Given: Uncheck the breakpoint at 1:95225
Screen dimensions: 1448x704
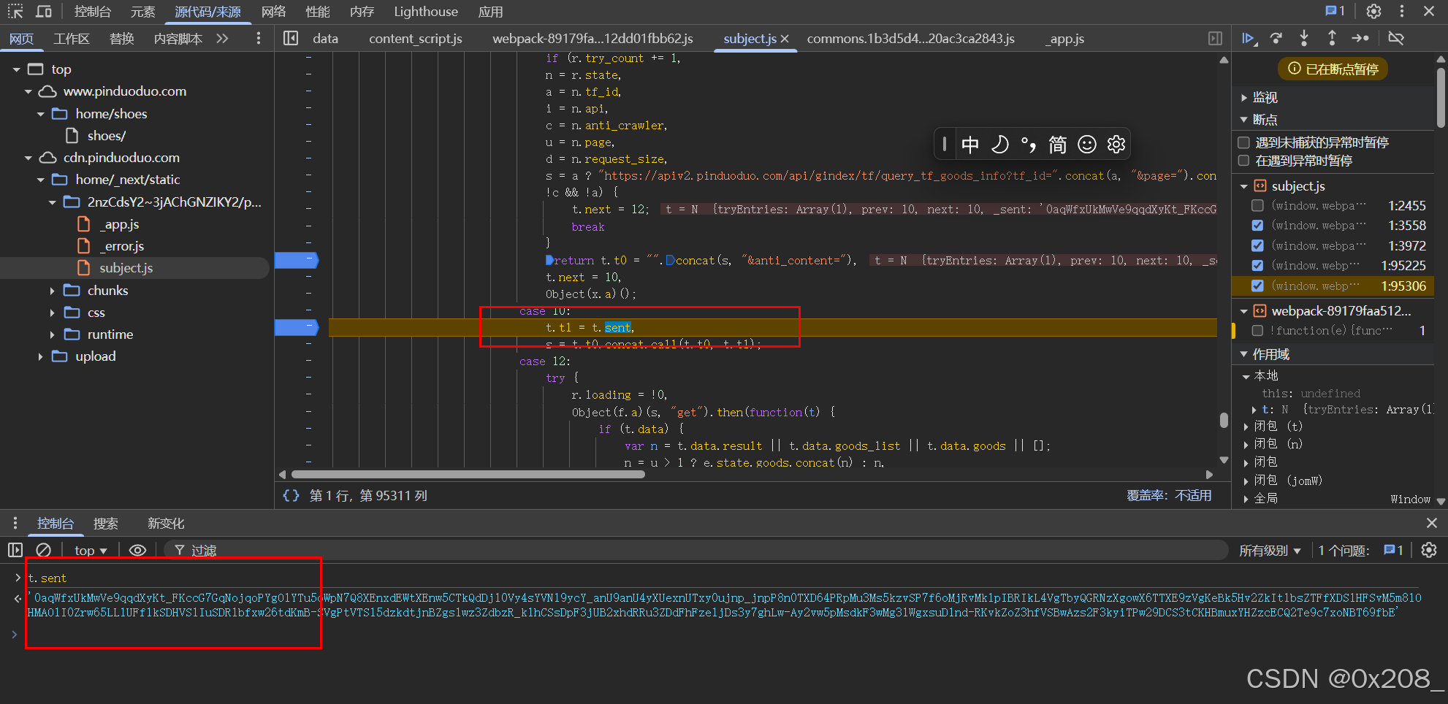Looking at the screenshot, I should pos(1257,266).
